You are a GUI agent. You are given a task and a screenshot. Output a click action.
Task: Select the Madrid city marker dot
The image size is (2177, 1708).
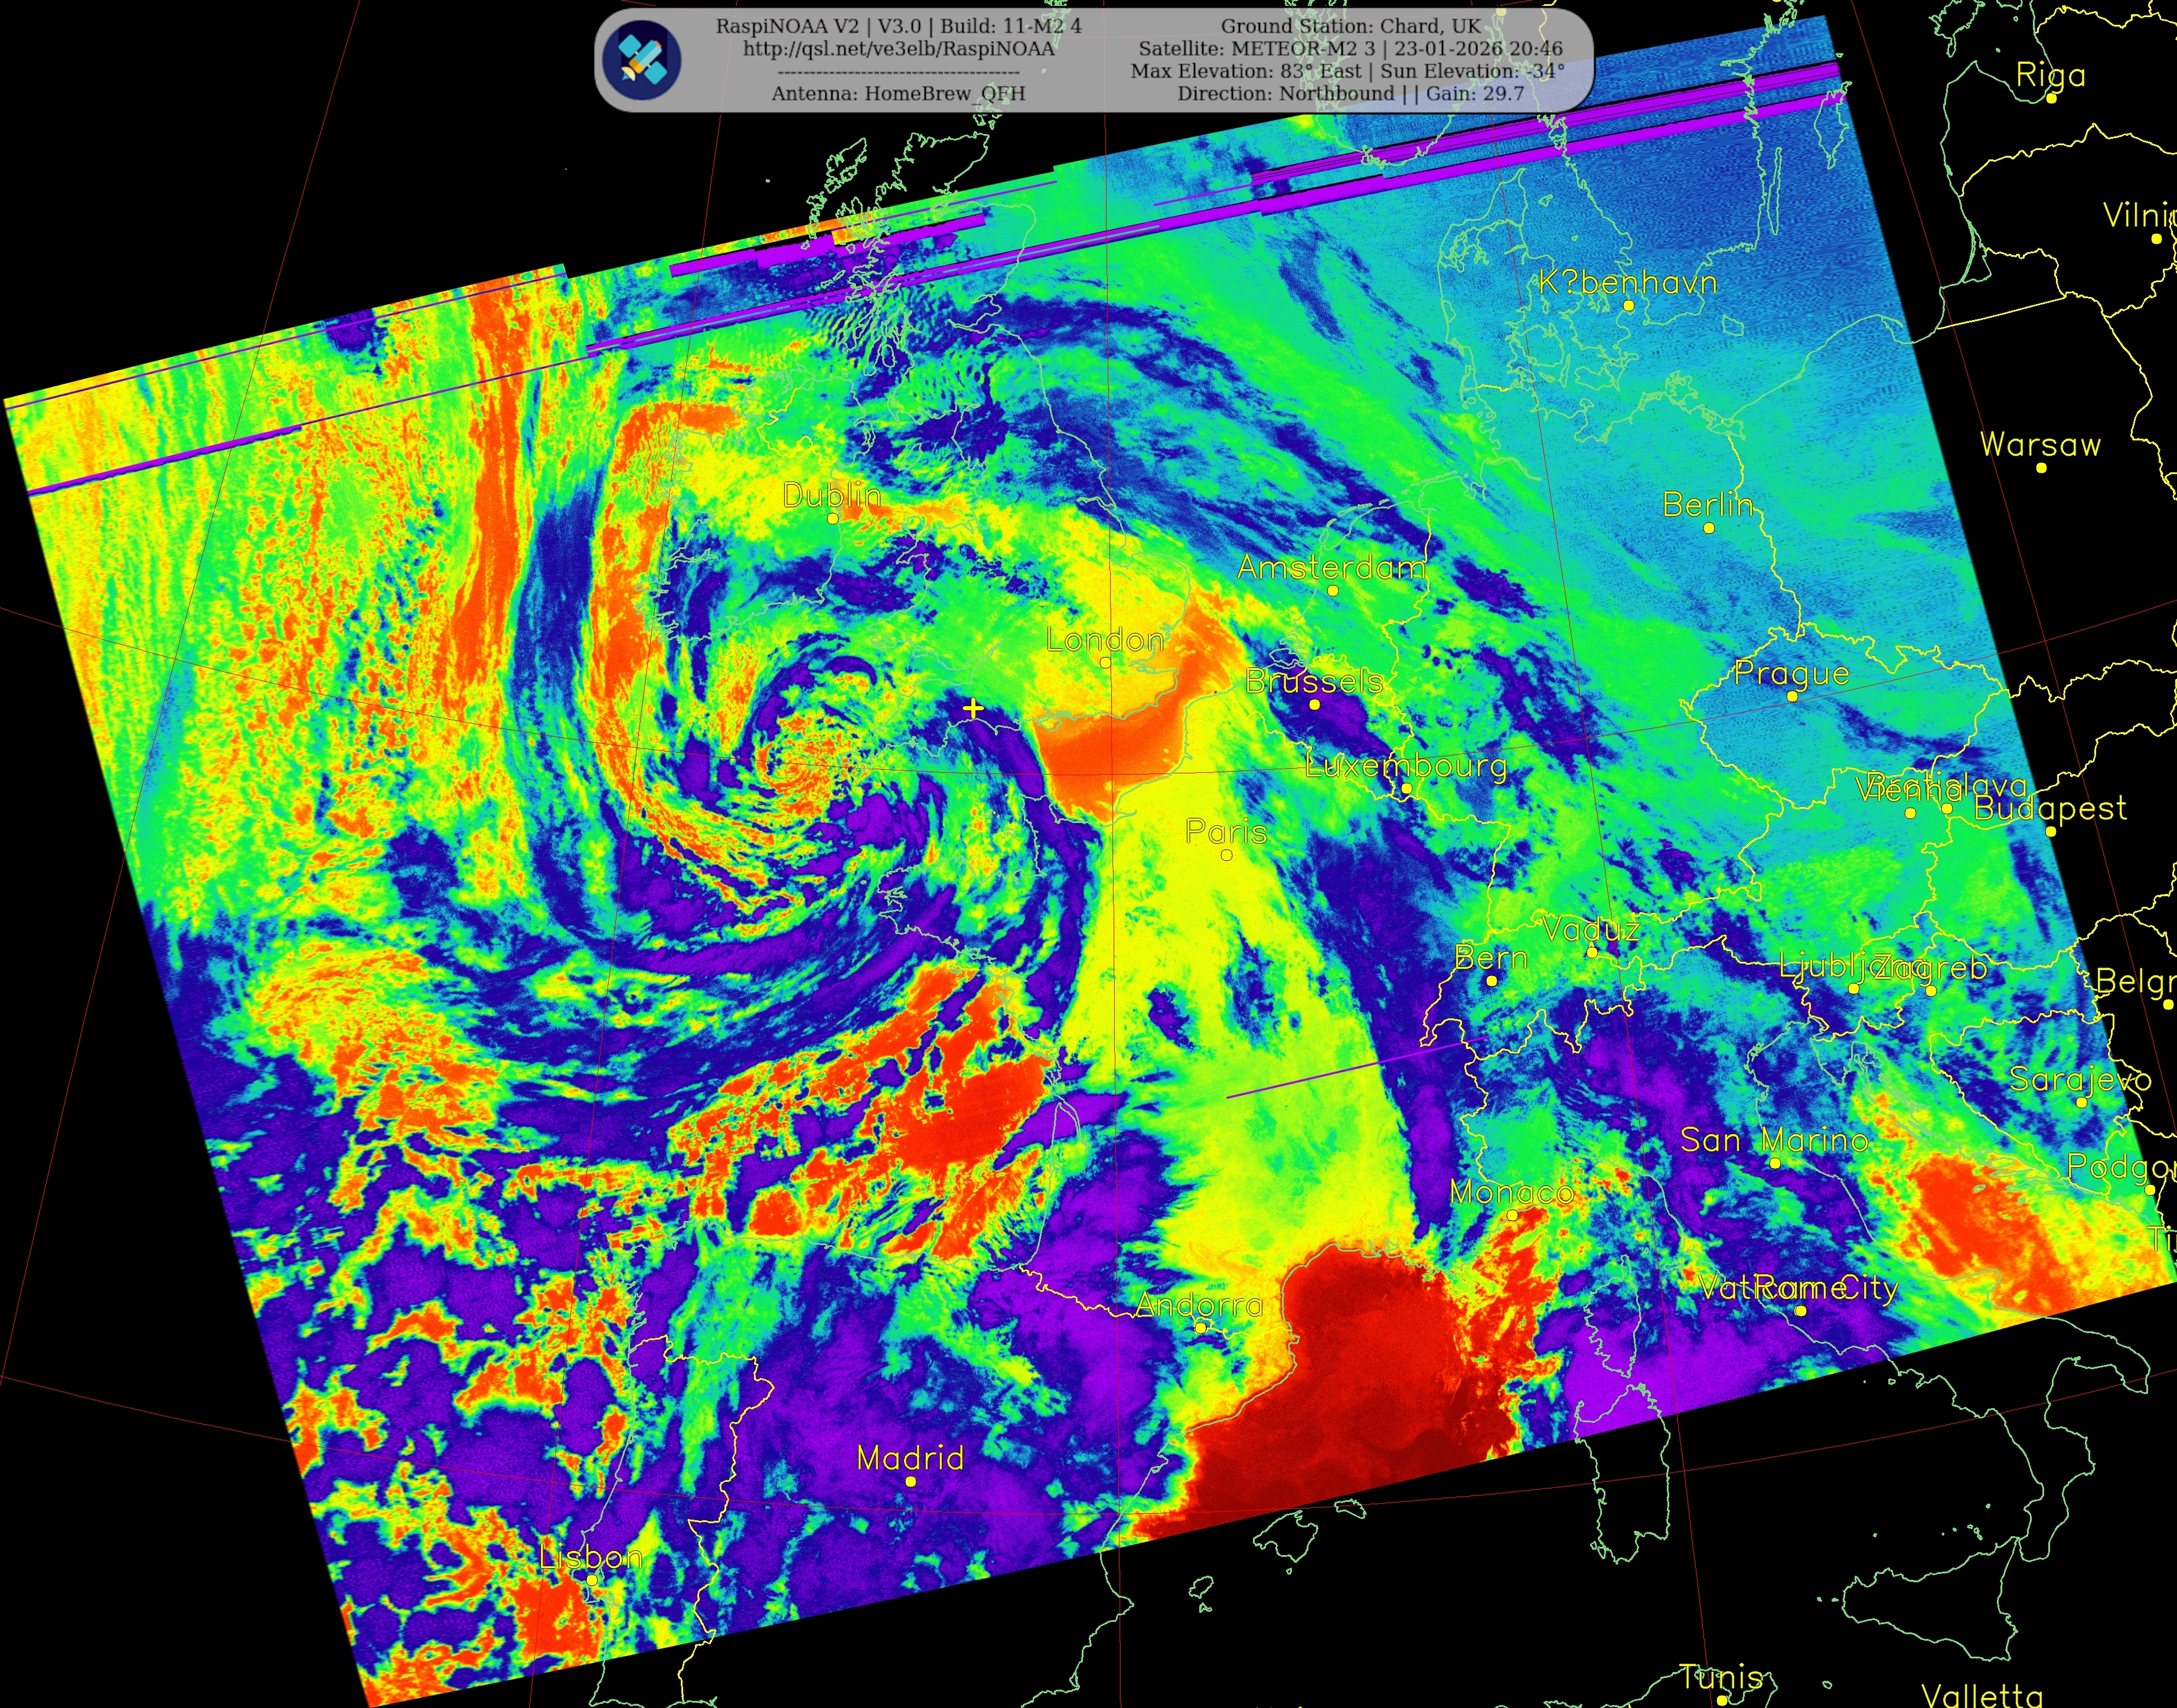910,1481
